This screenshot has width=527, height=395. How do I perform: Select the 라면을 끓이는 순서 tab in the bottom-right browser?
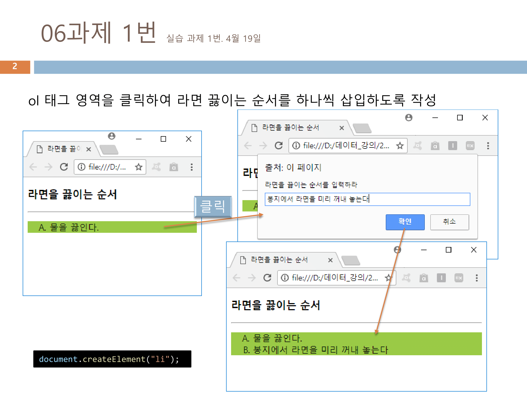279,260
